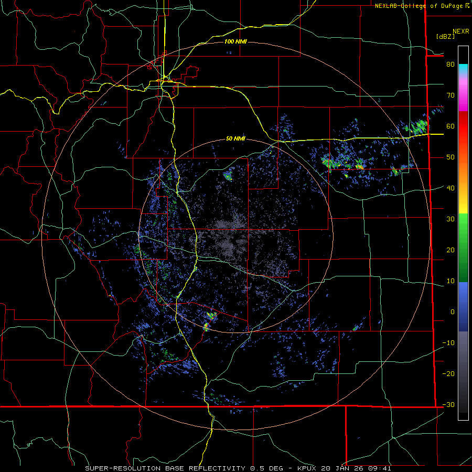The image size is (472, 472).
Task: Select the -10 value on the dBZ scale
Action: [x=448, y=342]
